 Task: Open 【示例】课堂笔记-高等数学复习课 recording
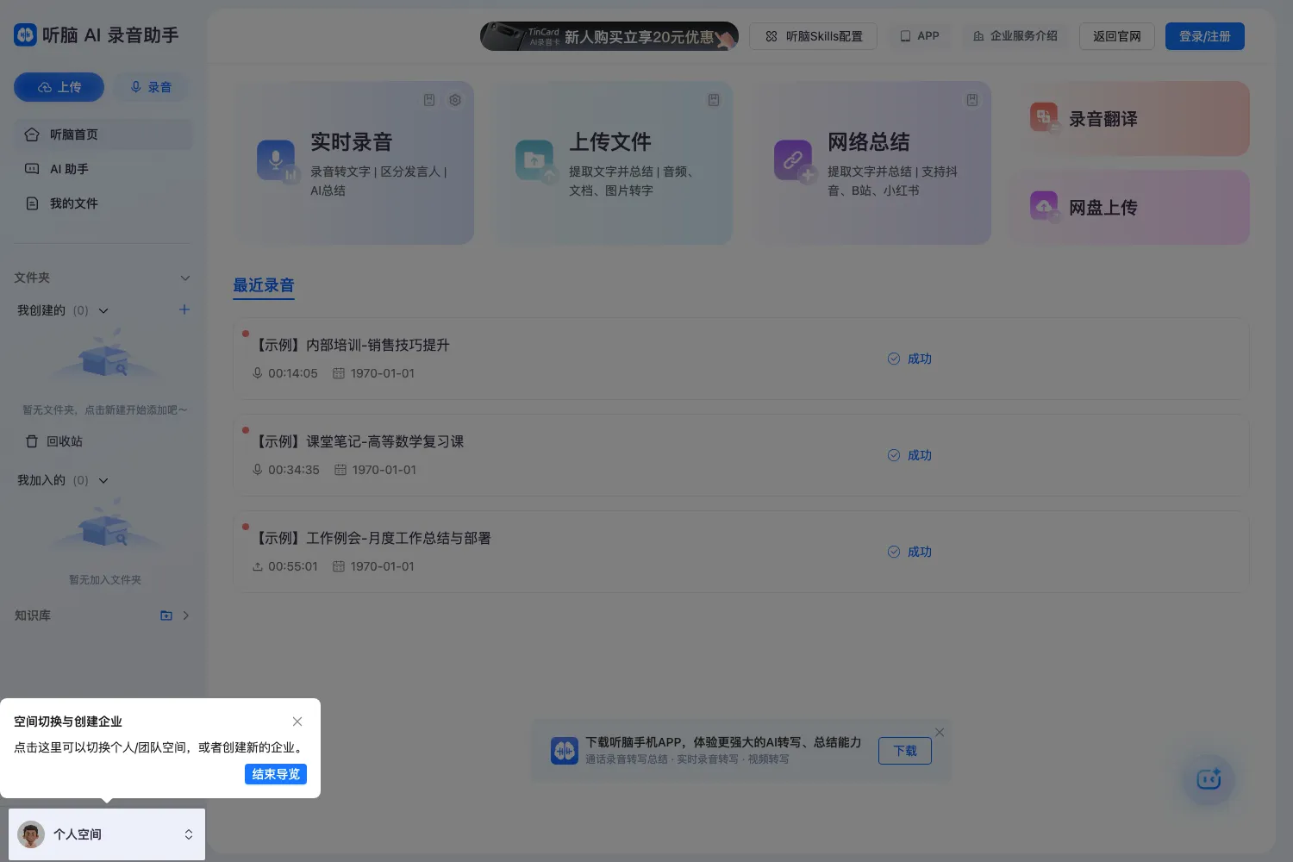(741, 455)
